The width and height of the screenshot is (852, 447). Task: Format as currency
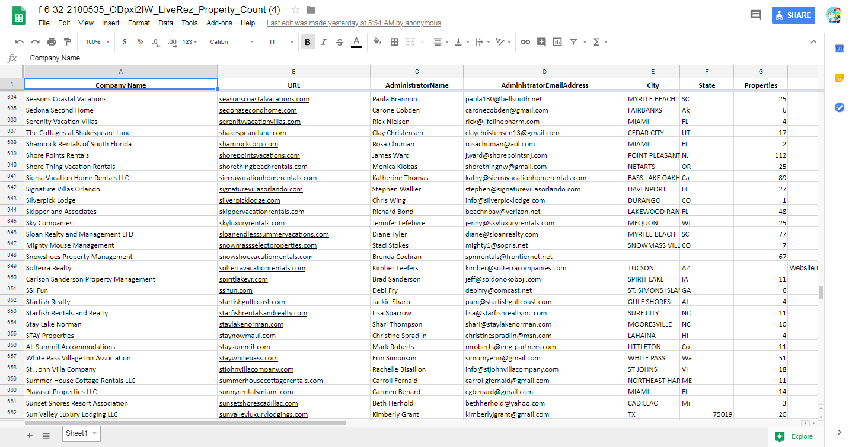click(125, 42)
